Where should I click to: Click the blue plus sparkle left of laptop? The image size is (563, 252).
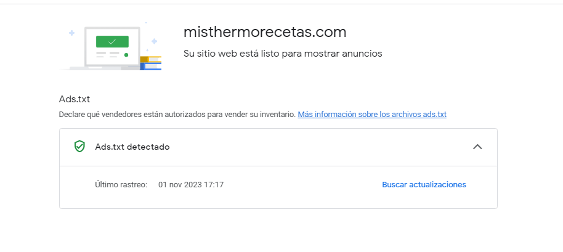72,33
